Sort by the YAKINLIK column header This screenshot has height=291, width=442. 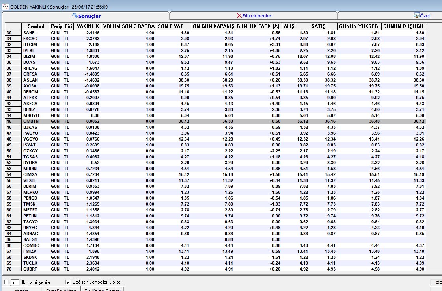(88, 26)
